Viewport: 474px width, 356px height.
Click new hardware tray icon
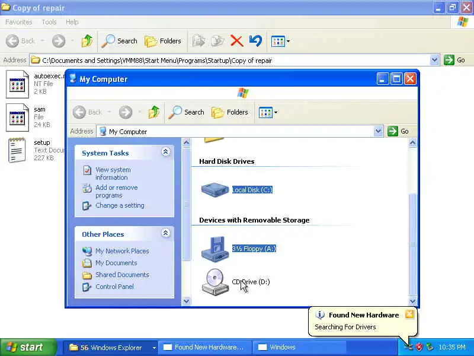(x=409, y=347)
